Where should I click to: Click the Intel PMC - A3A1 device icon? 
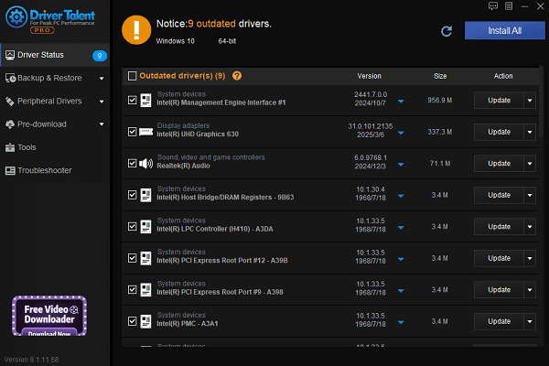click(x=146, y=321)
